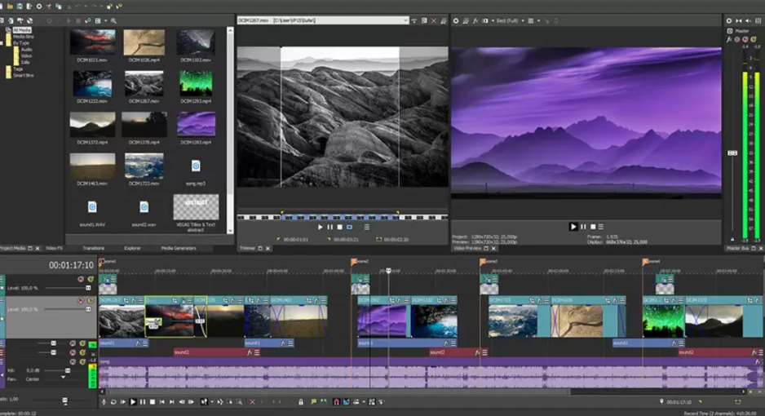Switch to the Media Generators tab

[x=178, y=248]
